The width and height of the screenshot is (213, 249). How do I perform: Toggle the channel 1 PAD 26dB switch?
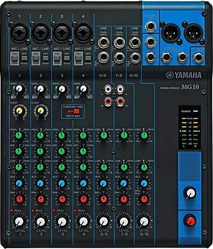pyautogui.click(x=14, y=58)
